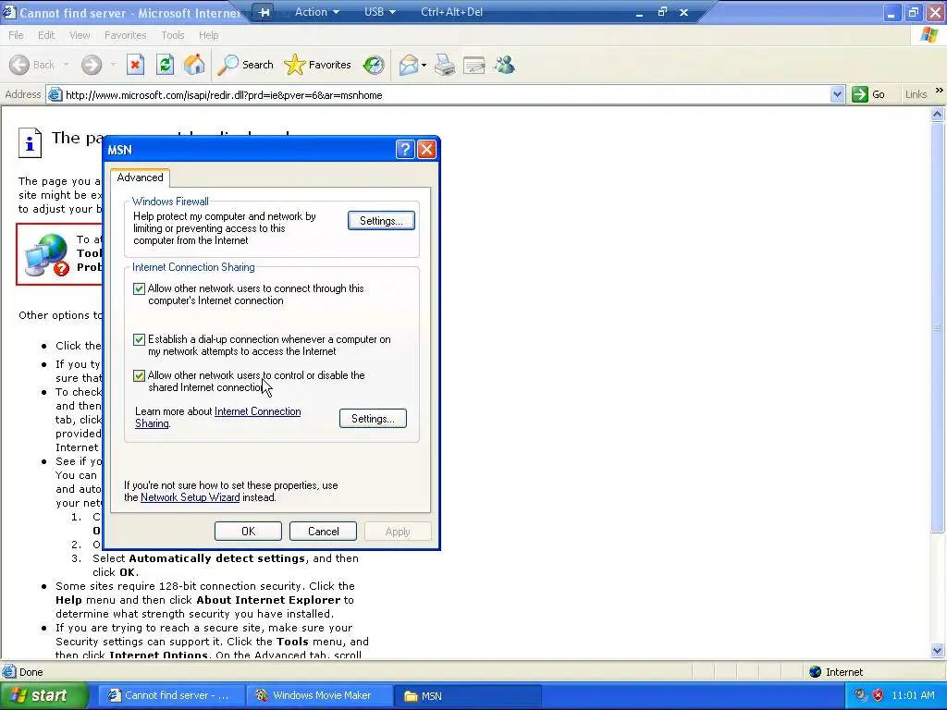Open the Network Setup Wizard link
Screen dimensions: 947x710
click(190, 497)
